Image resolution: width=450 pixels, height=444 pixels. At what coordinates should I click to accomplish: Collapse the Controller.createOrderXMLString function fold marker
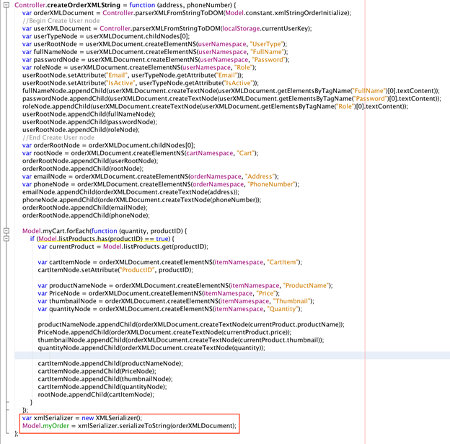tap(6, 5)
